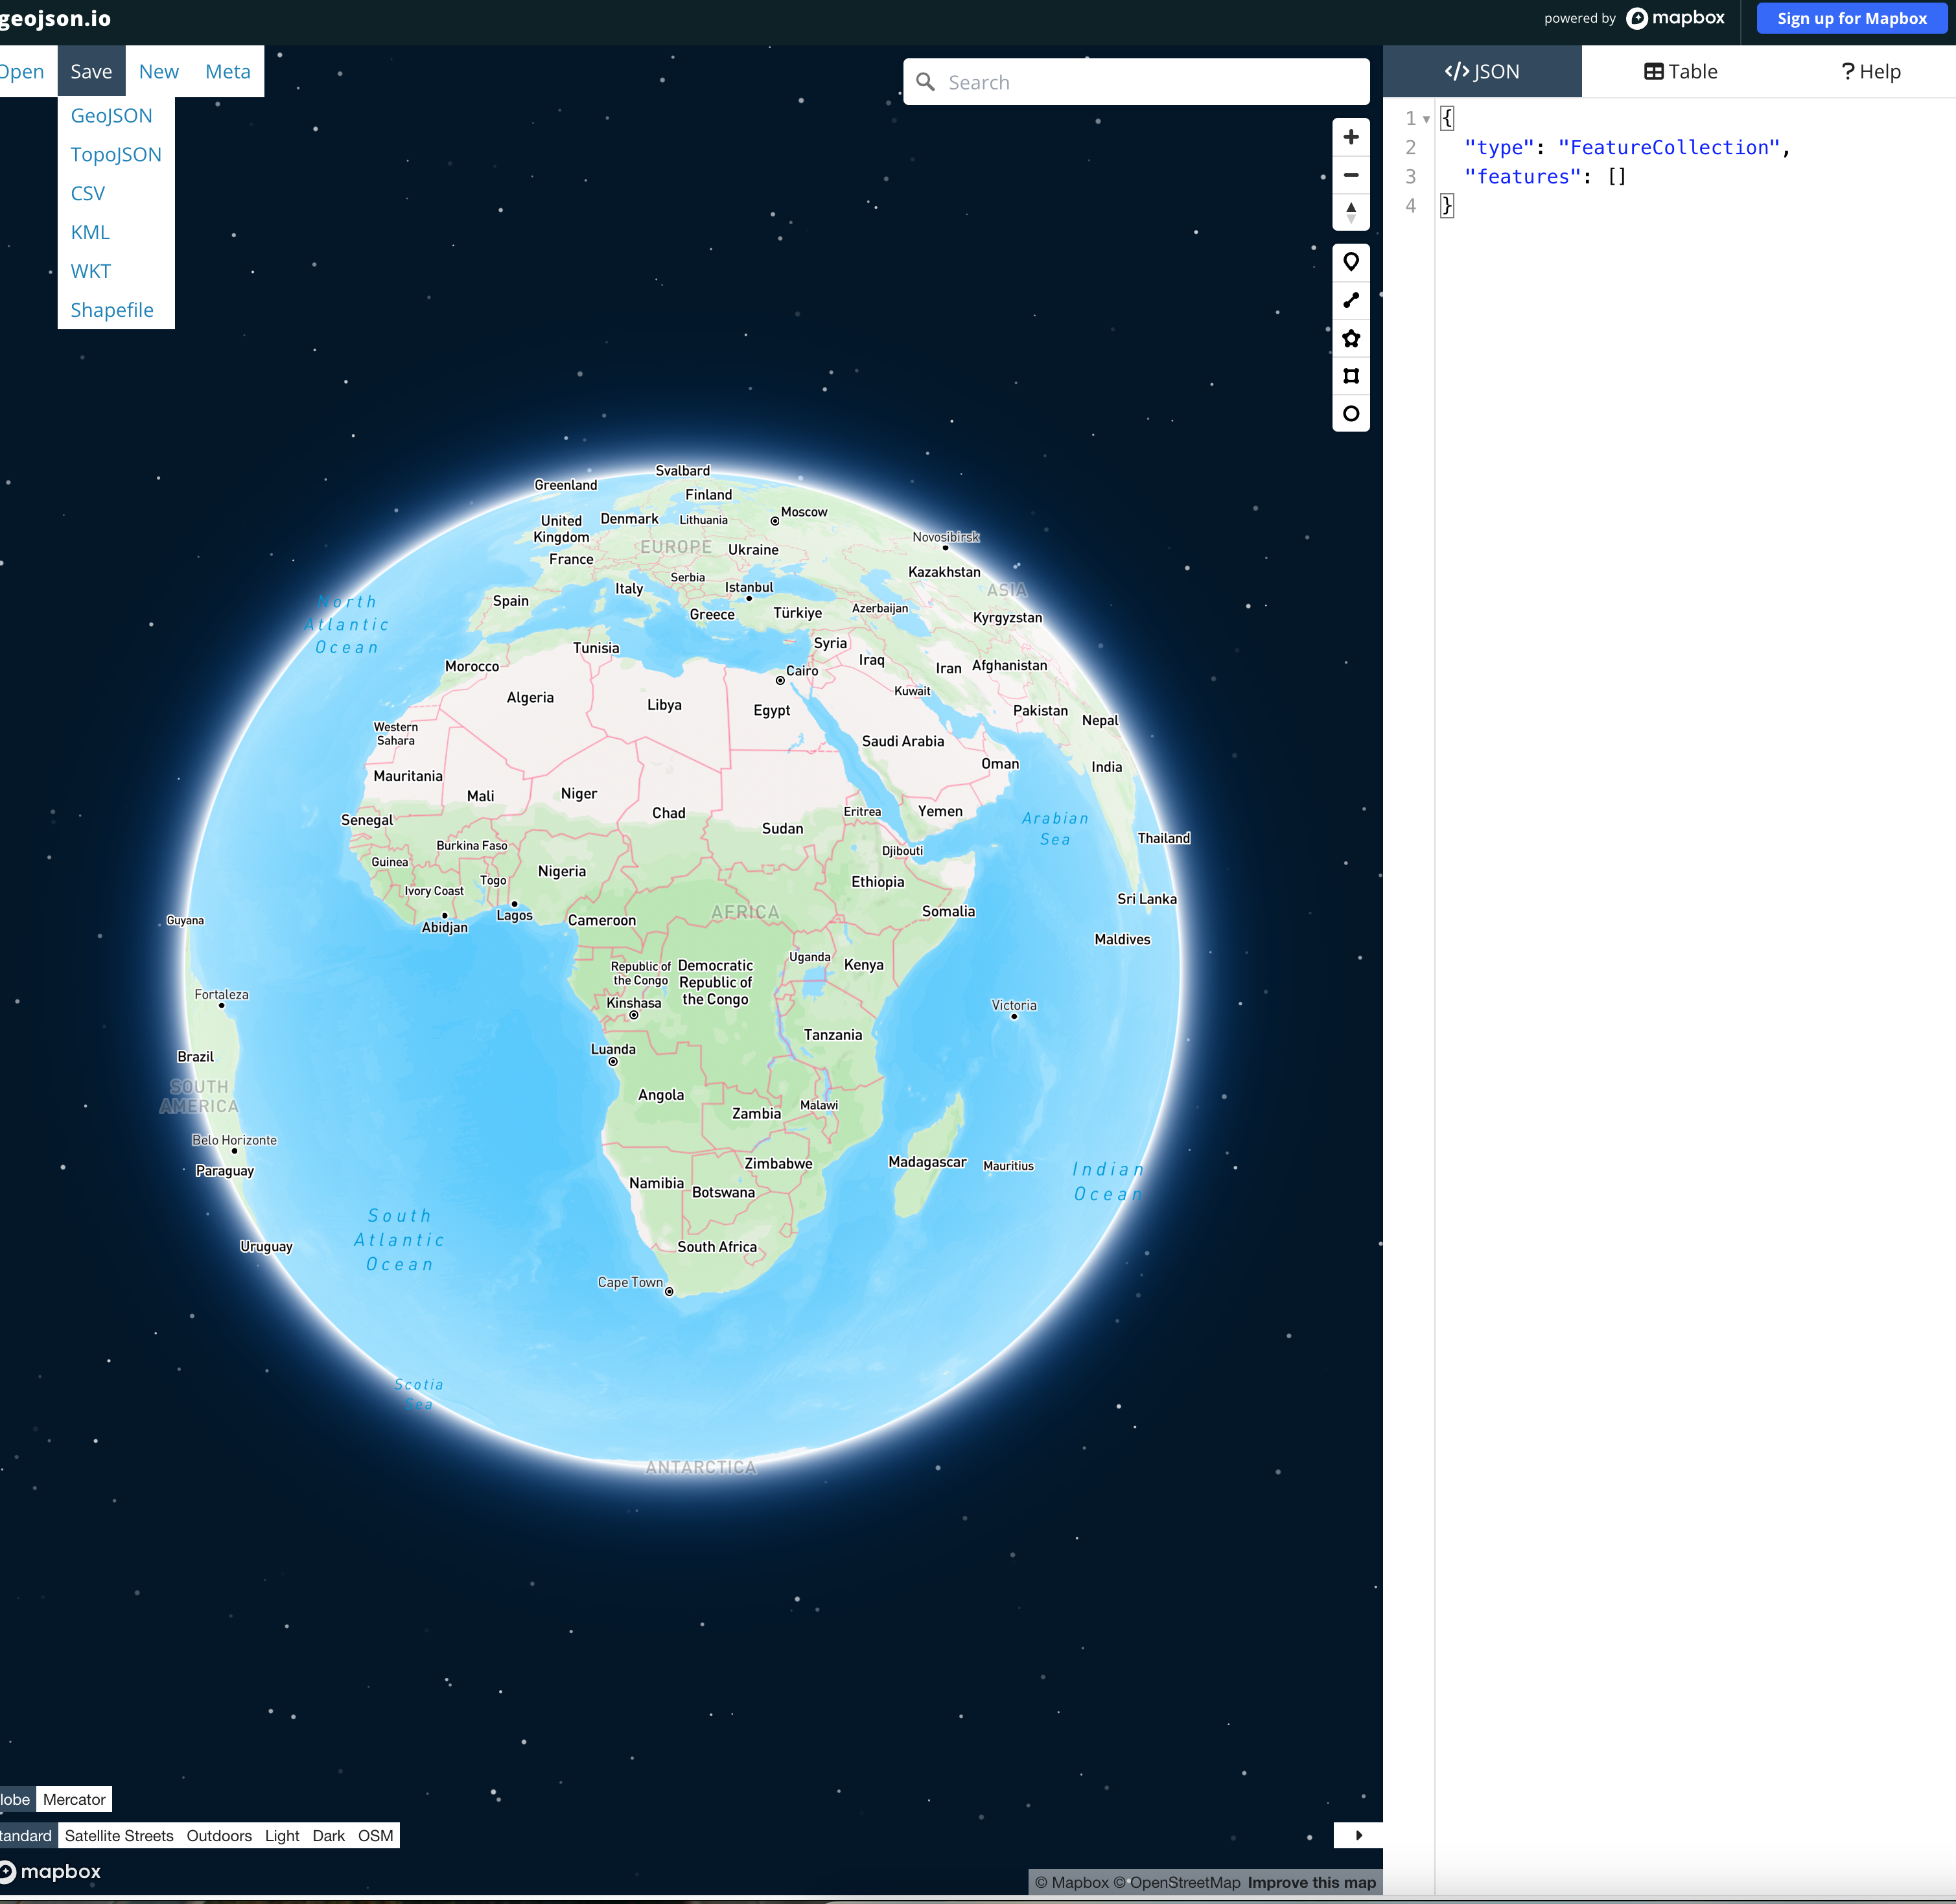The image size is (1956, 1904).
Task: Click "FeatureCollection" in JSON editor
Action: coord(1669,147)
